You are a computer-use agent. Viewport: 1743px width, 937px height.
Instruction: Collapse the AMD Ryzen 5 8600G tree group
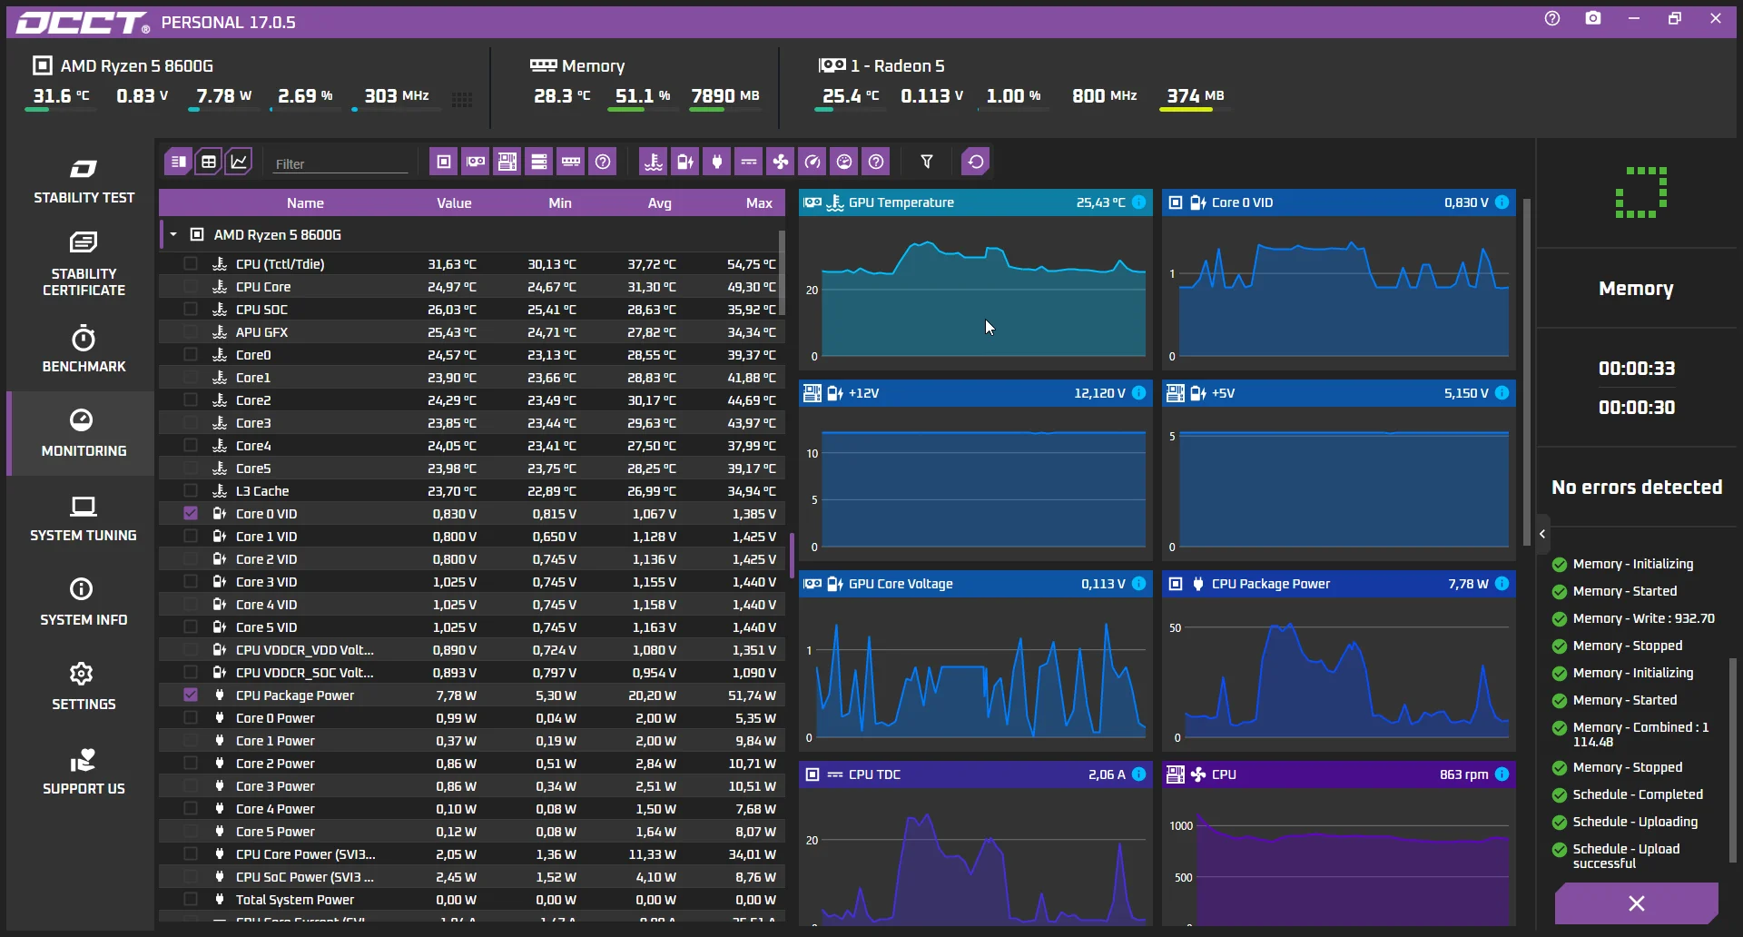click(173, 234)
